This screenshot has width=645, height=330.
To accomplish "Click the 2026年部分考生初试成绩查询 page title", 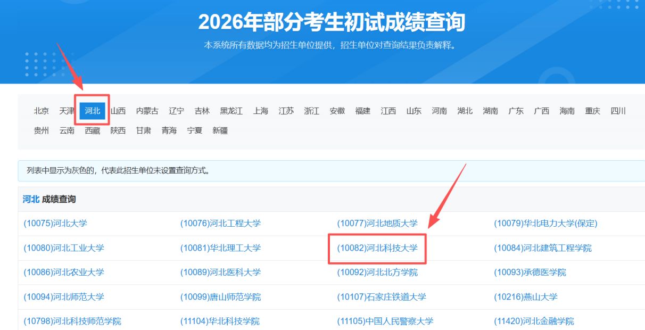I will coord(332,22).
